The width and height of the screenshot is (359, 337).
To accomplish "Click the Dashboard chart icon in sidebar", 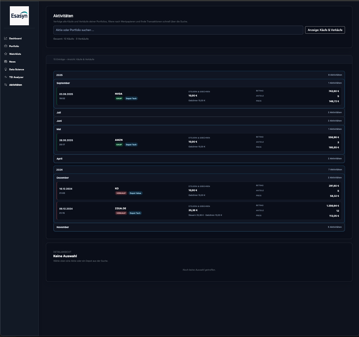I will [6, 38].
